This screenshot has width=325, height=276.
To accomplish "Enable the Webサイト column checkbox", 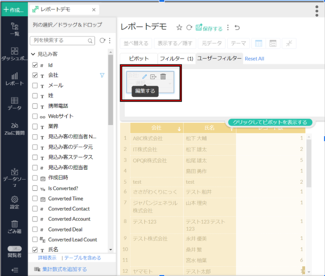I will 35,116.
